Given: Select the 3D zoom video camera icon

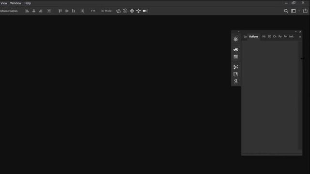Looking at the screenshot, I should click(145, 11).
